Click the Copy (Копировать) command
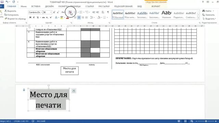This screenshot has height=123, width=219. point(11,15)
